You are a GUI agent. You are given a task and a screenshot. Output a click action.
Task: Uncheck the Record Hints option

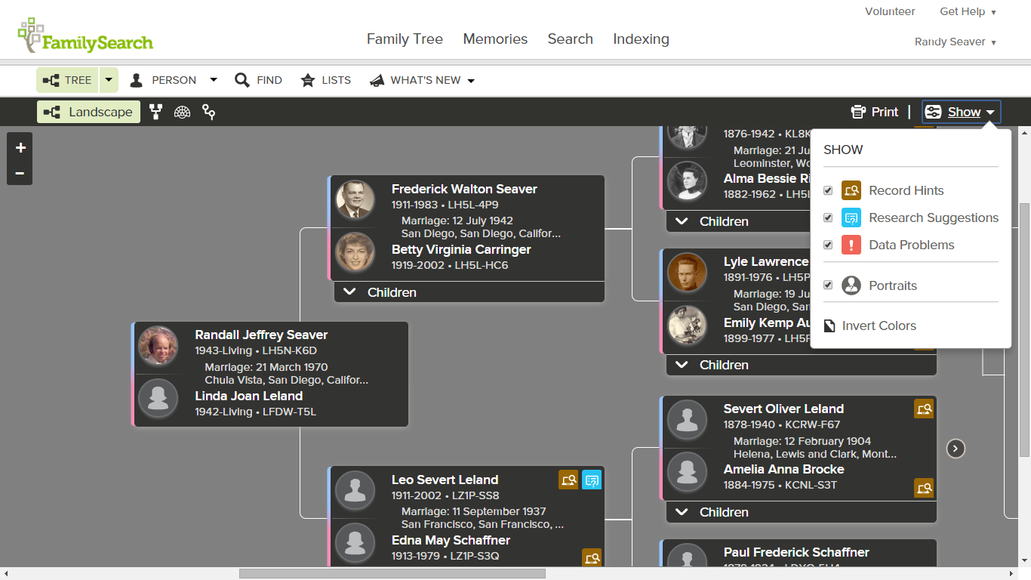(x=828, y=190)
